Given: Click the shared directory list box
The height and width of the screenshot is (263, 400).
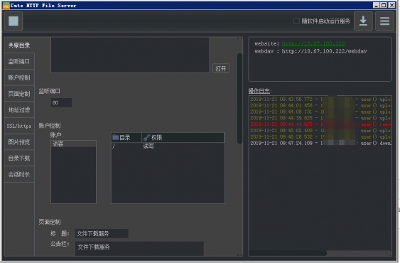Looking at the screenshot, I should (130, 55).
